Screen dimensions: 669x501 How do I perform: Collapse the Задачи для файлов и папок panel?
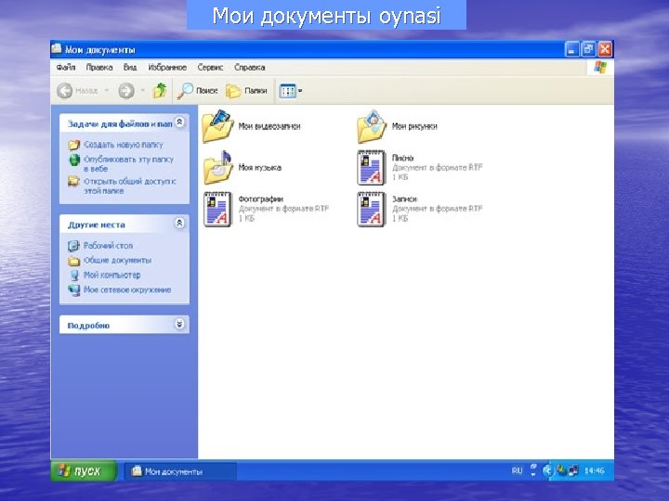[180, 122]
